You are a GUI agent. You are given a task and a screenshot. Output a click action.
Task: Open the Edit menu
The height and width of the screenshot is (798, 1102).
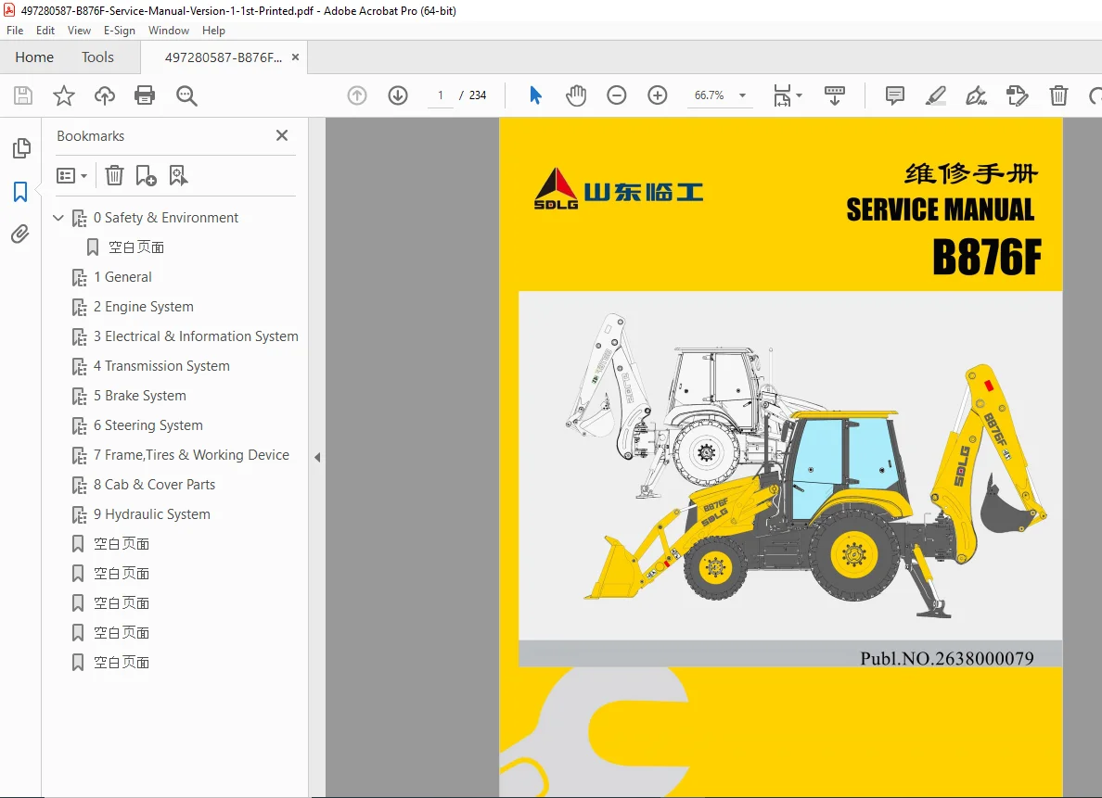pos(45,31)
